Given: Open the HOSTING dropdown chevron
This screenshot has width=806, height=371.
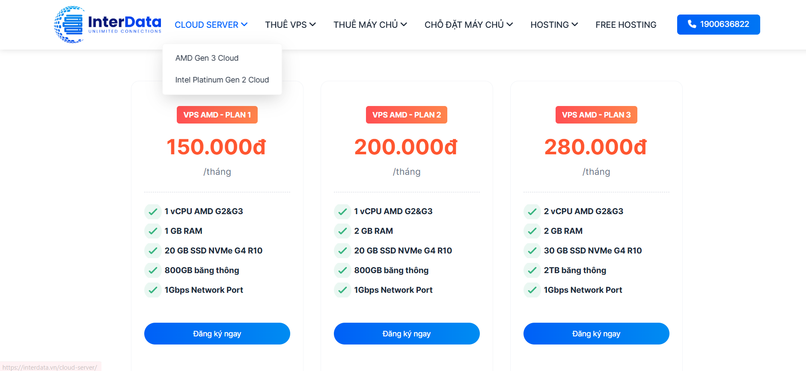Looking at the screenshot, I should 575,24.
